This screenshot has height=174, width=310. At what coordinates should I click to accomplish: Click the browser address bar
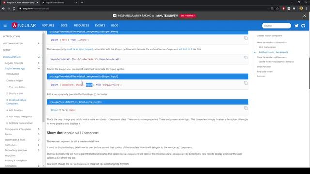point(144,9)
